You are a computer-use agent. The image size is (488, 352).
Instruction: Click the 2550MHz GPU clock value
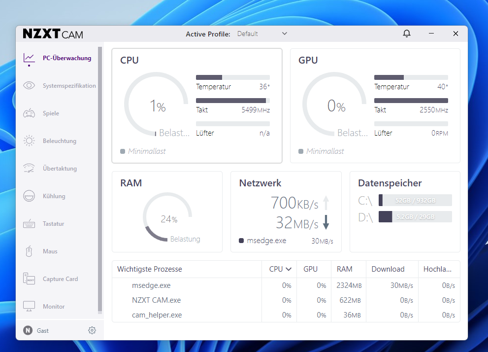point(434,110)
